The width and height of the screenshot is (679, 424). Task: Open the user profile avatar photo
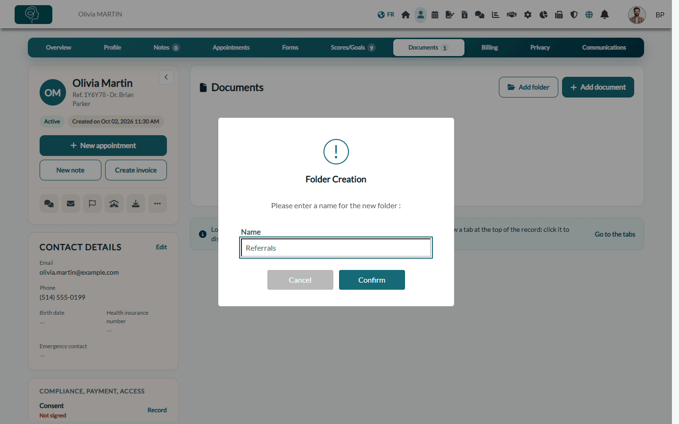637,15
